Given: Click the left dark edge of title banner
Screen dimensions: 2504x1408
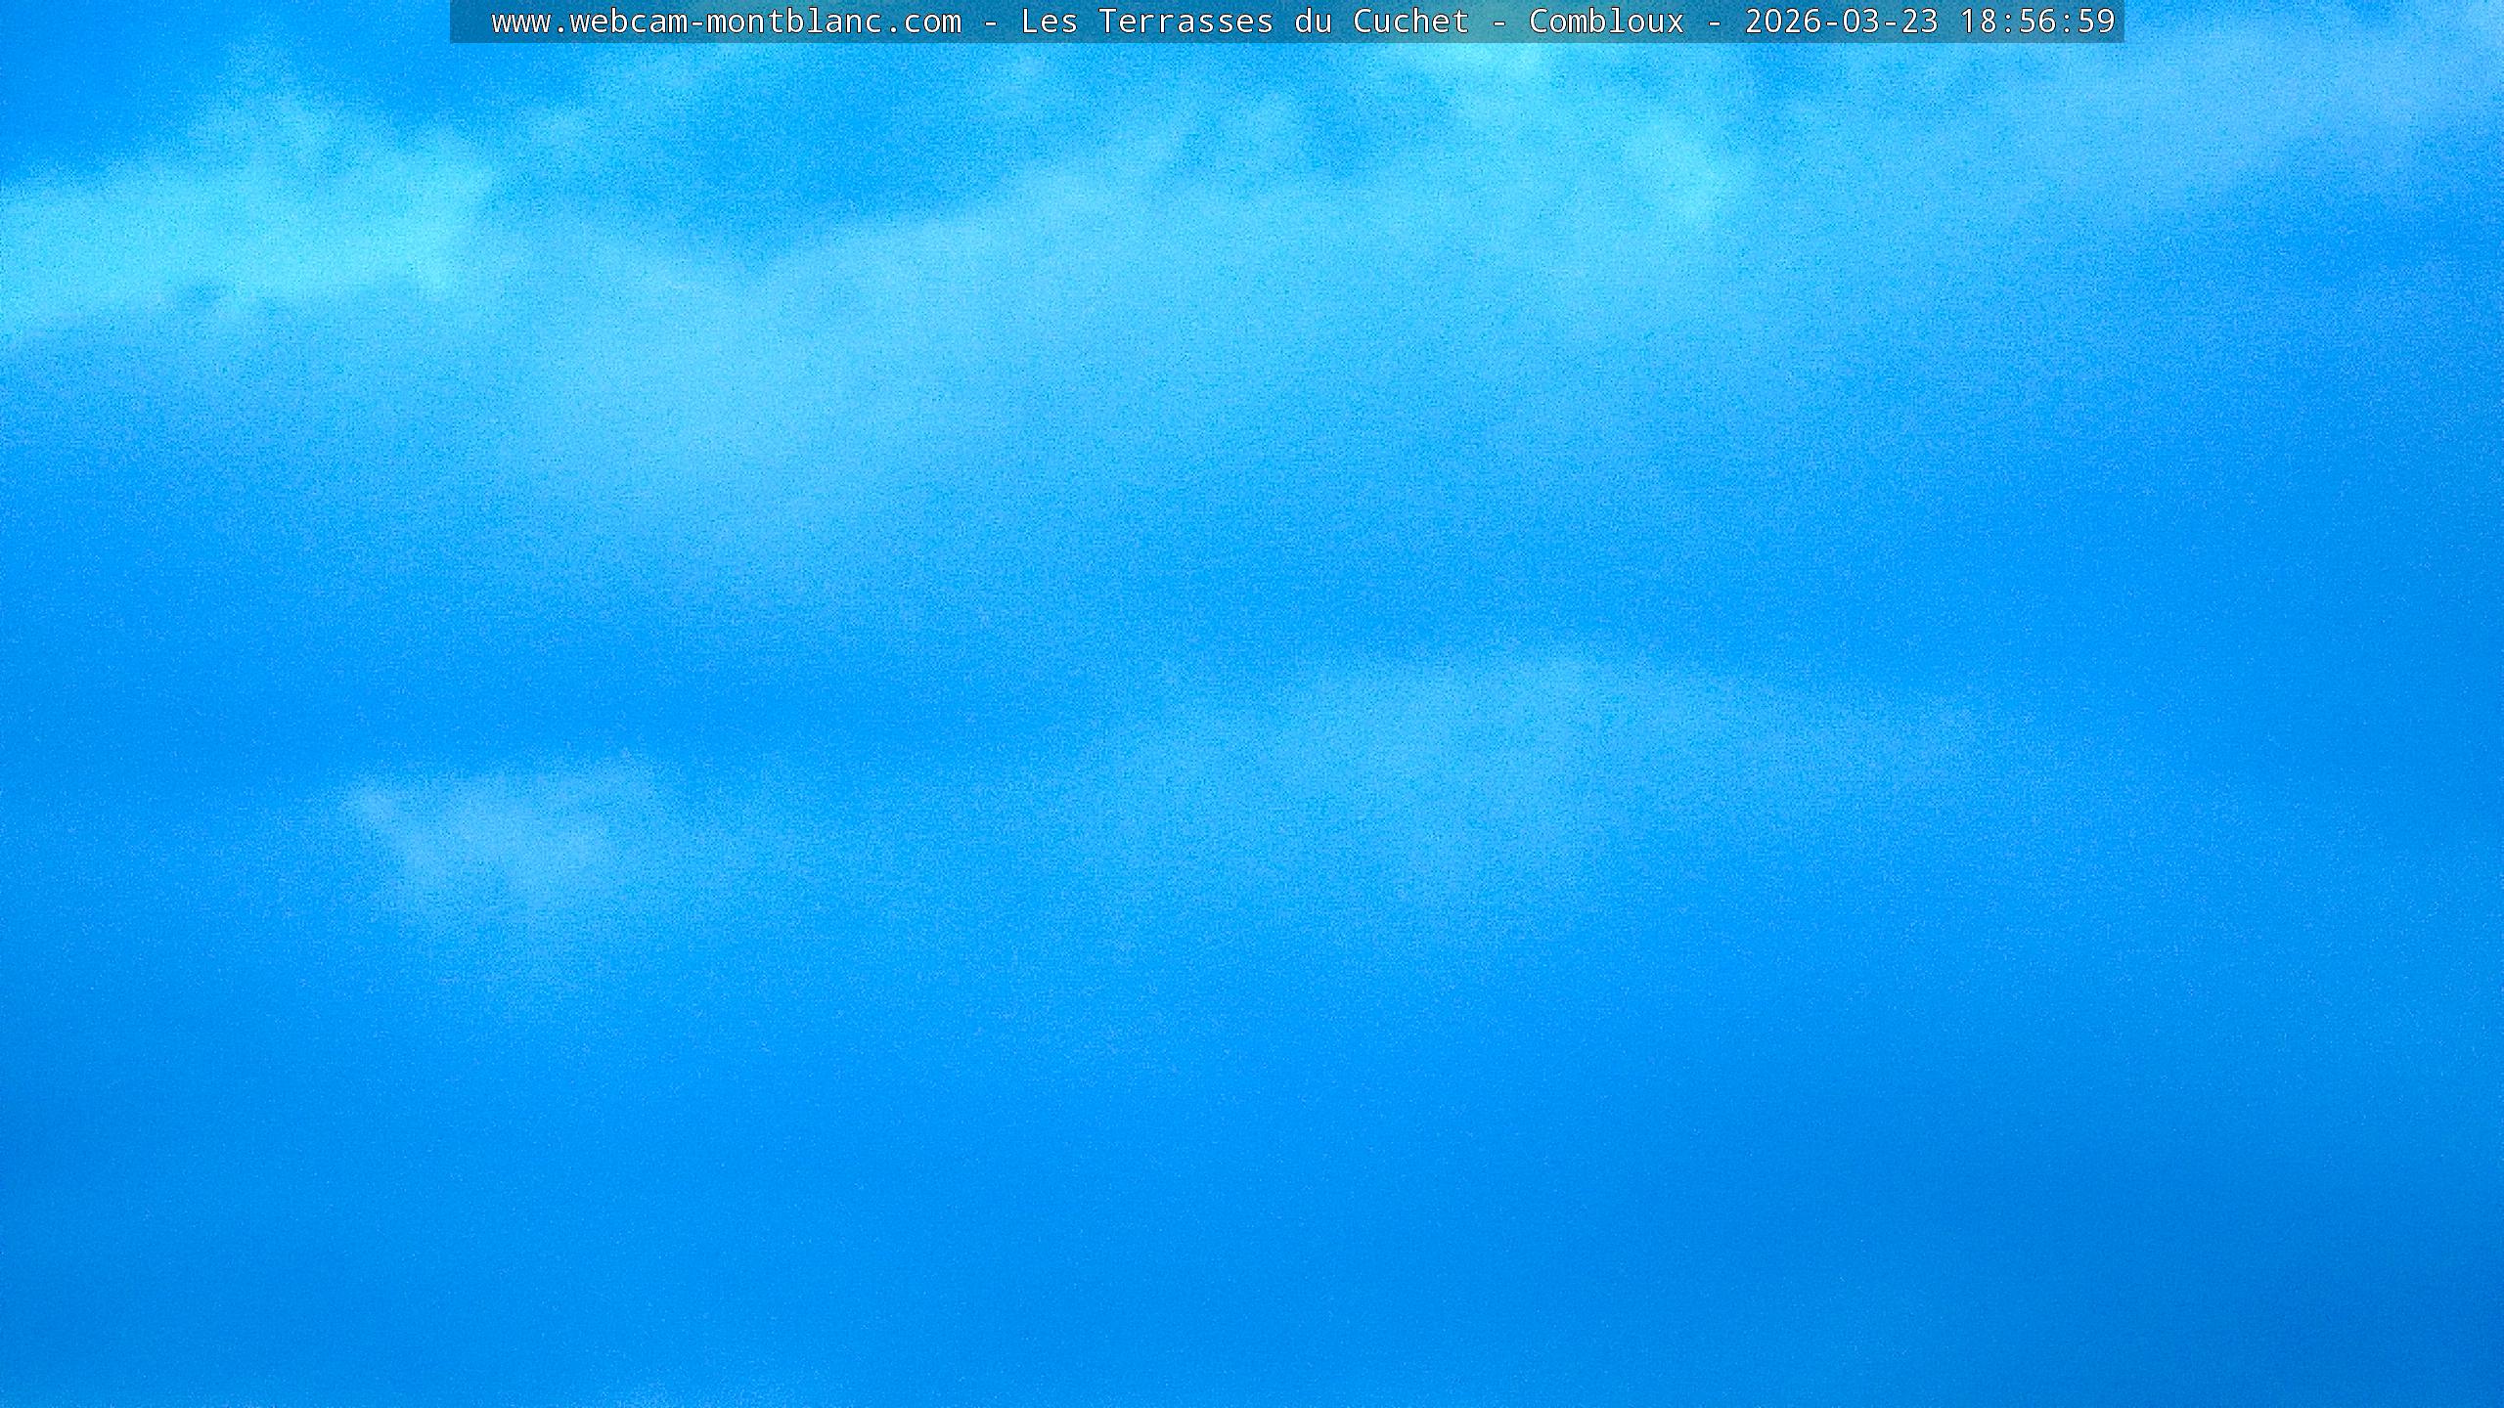Looking at the screenshot, I should click(x=466, y=22).
